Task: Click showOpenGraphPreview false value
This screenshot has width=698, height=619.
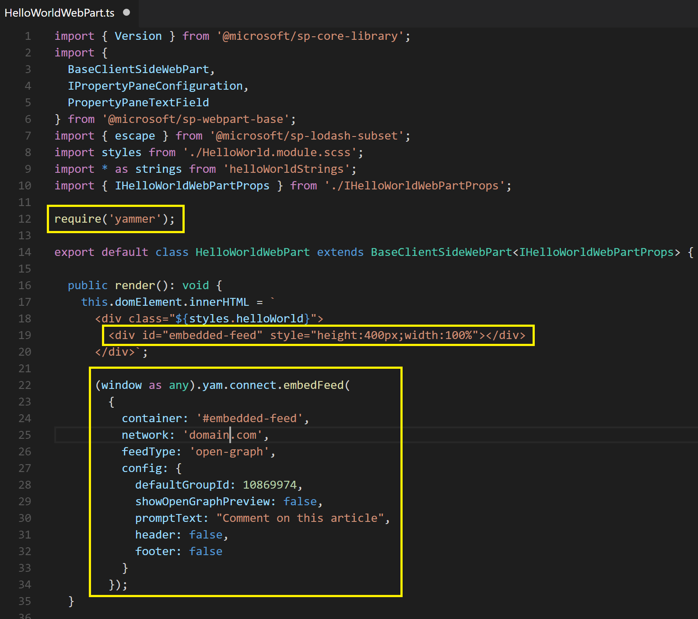Action: coord(300,501)
